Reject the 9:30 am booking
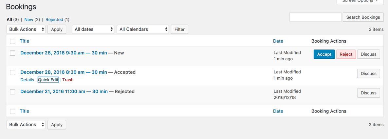The width and height of the screenshot is (388, 139). (x=346, y=54)
